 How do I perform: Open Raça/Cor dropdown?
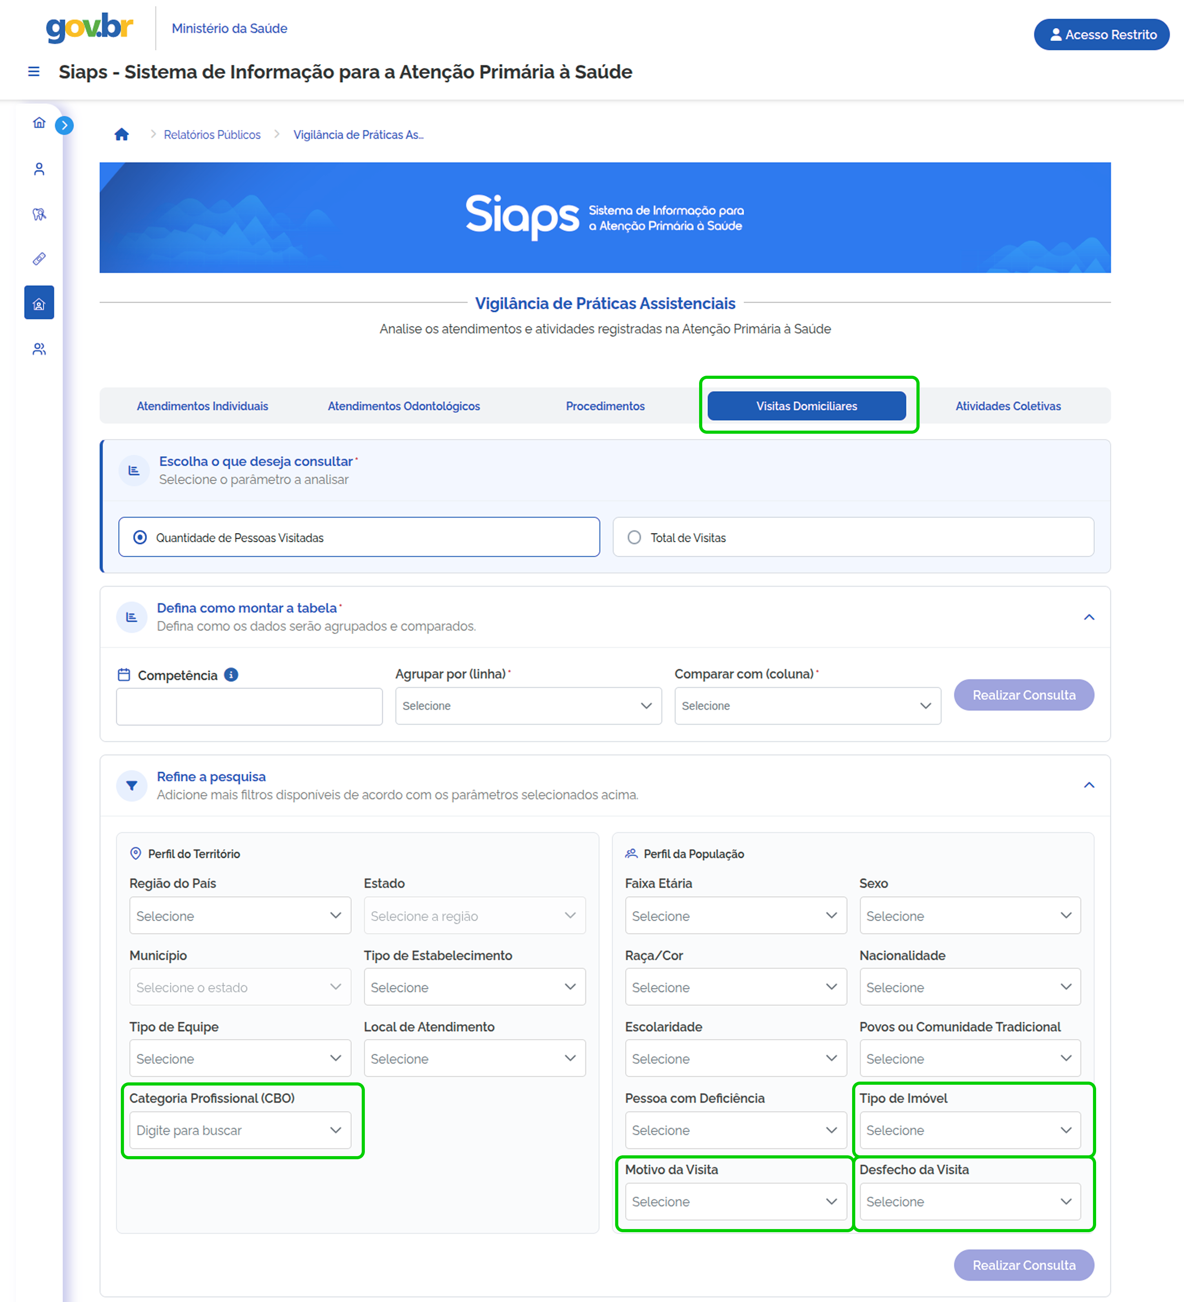click(736, 987)
